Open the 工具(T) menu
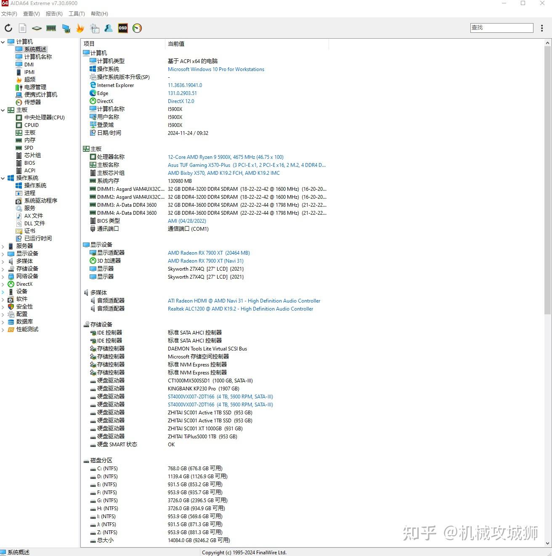Viewport: 552px width, 556px height. pos(77,14)
